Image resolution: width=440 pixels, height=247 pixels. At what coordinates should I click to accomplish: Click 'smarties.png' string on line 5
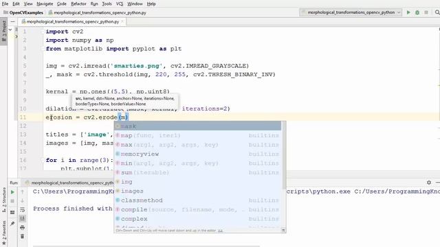[x=137, y=66]
